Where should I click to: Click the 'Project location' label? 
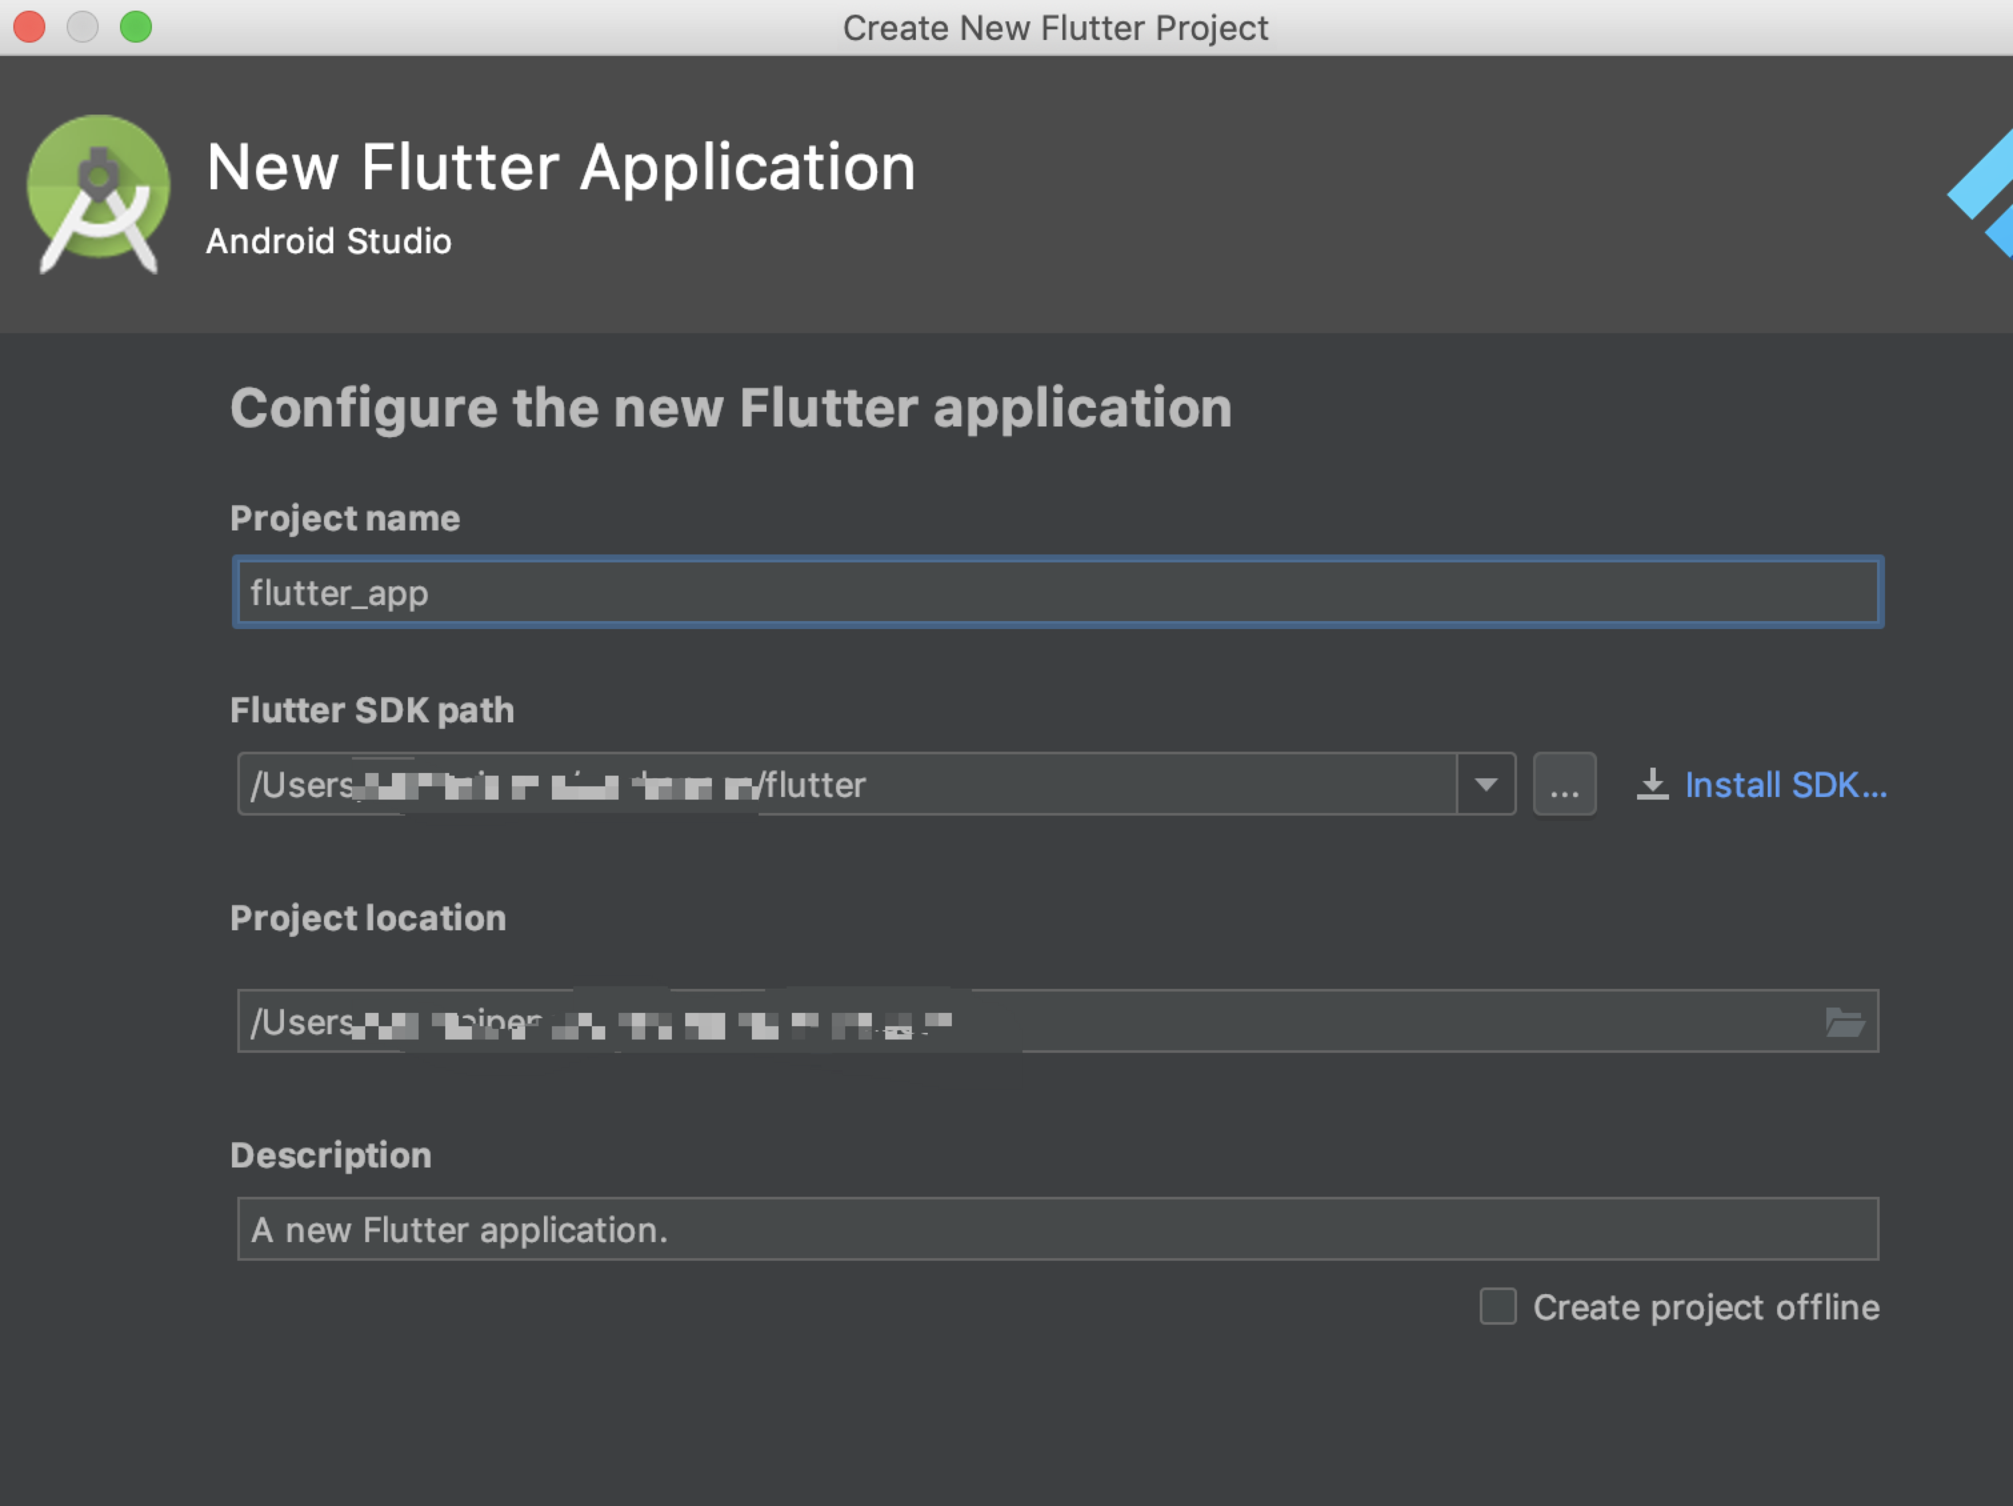tap(368, 918)
